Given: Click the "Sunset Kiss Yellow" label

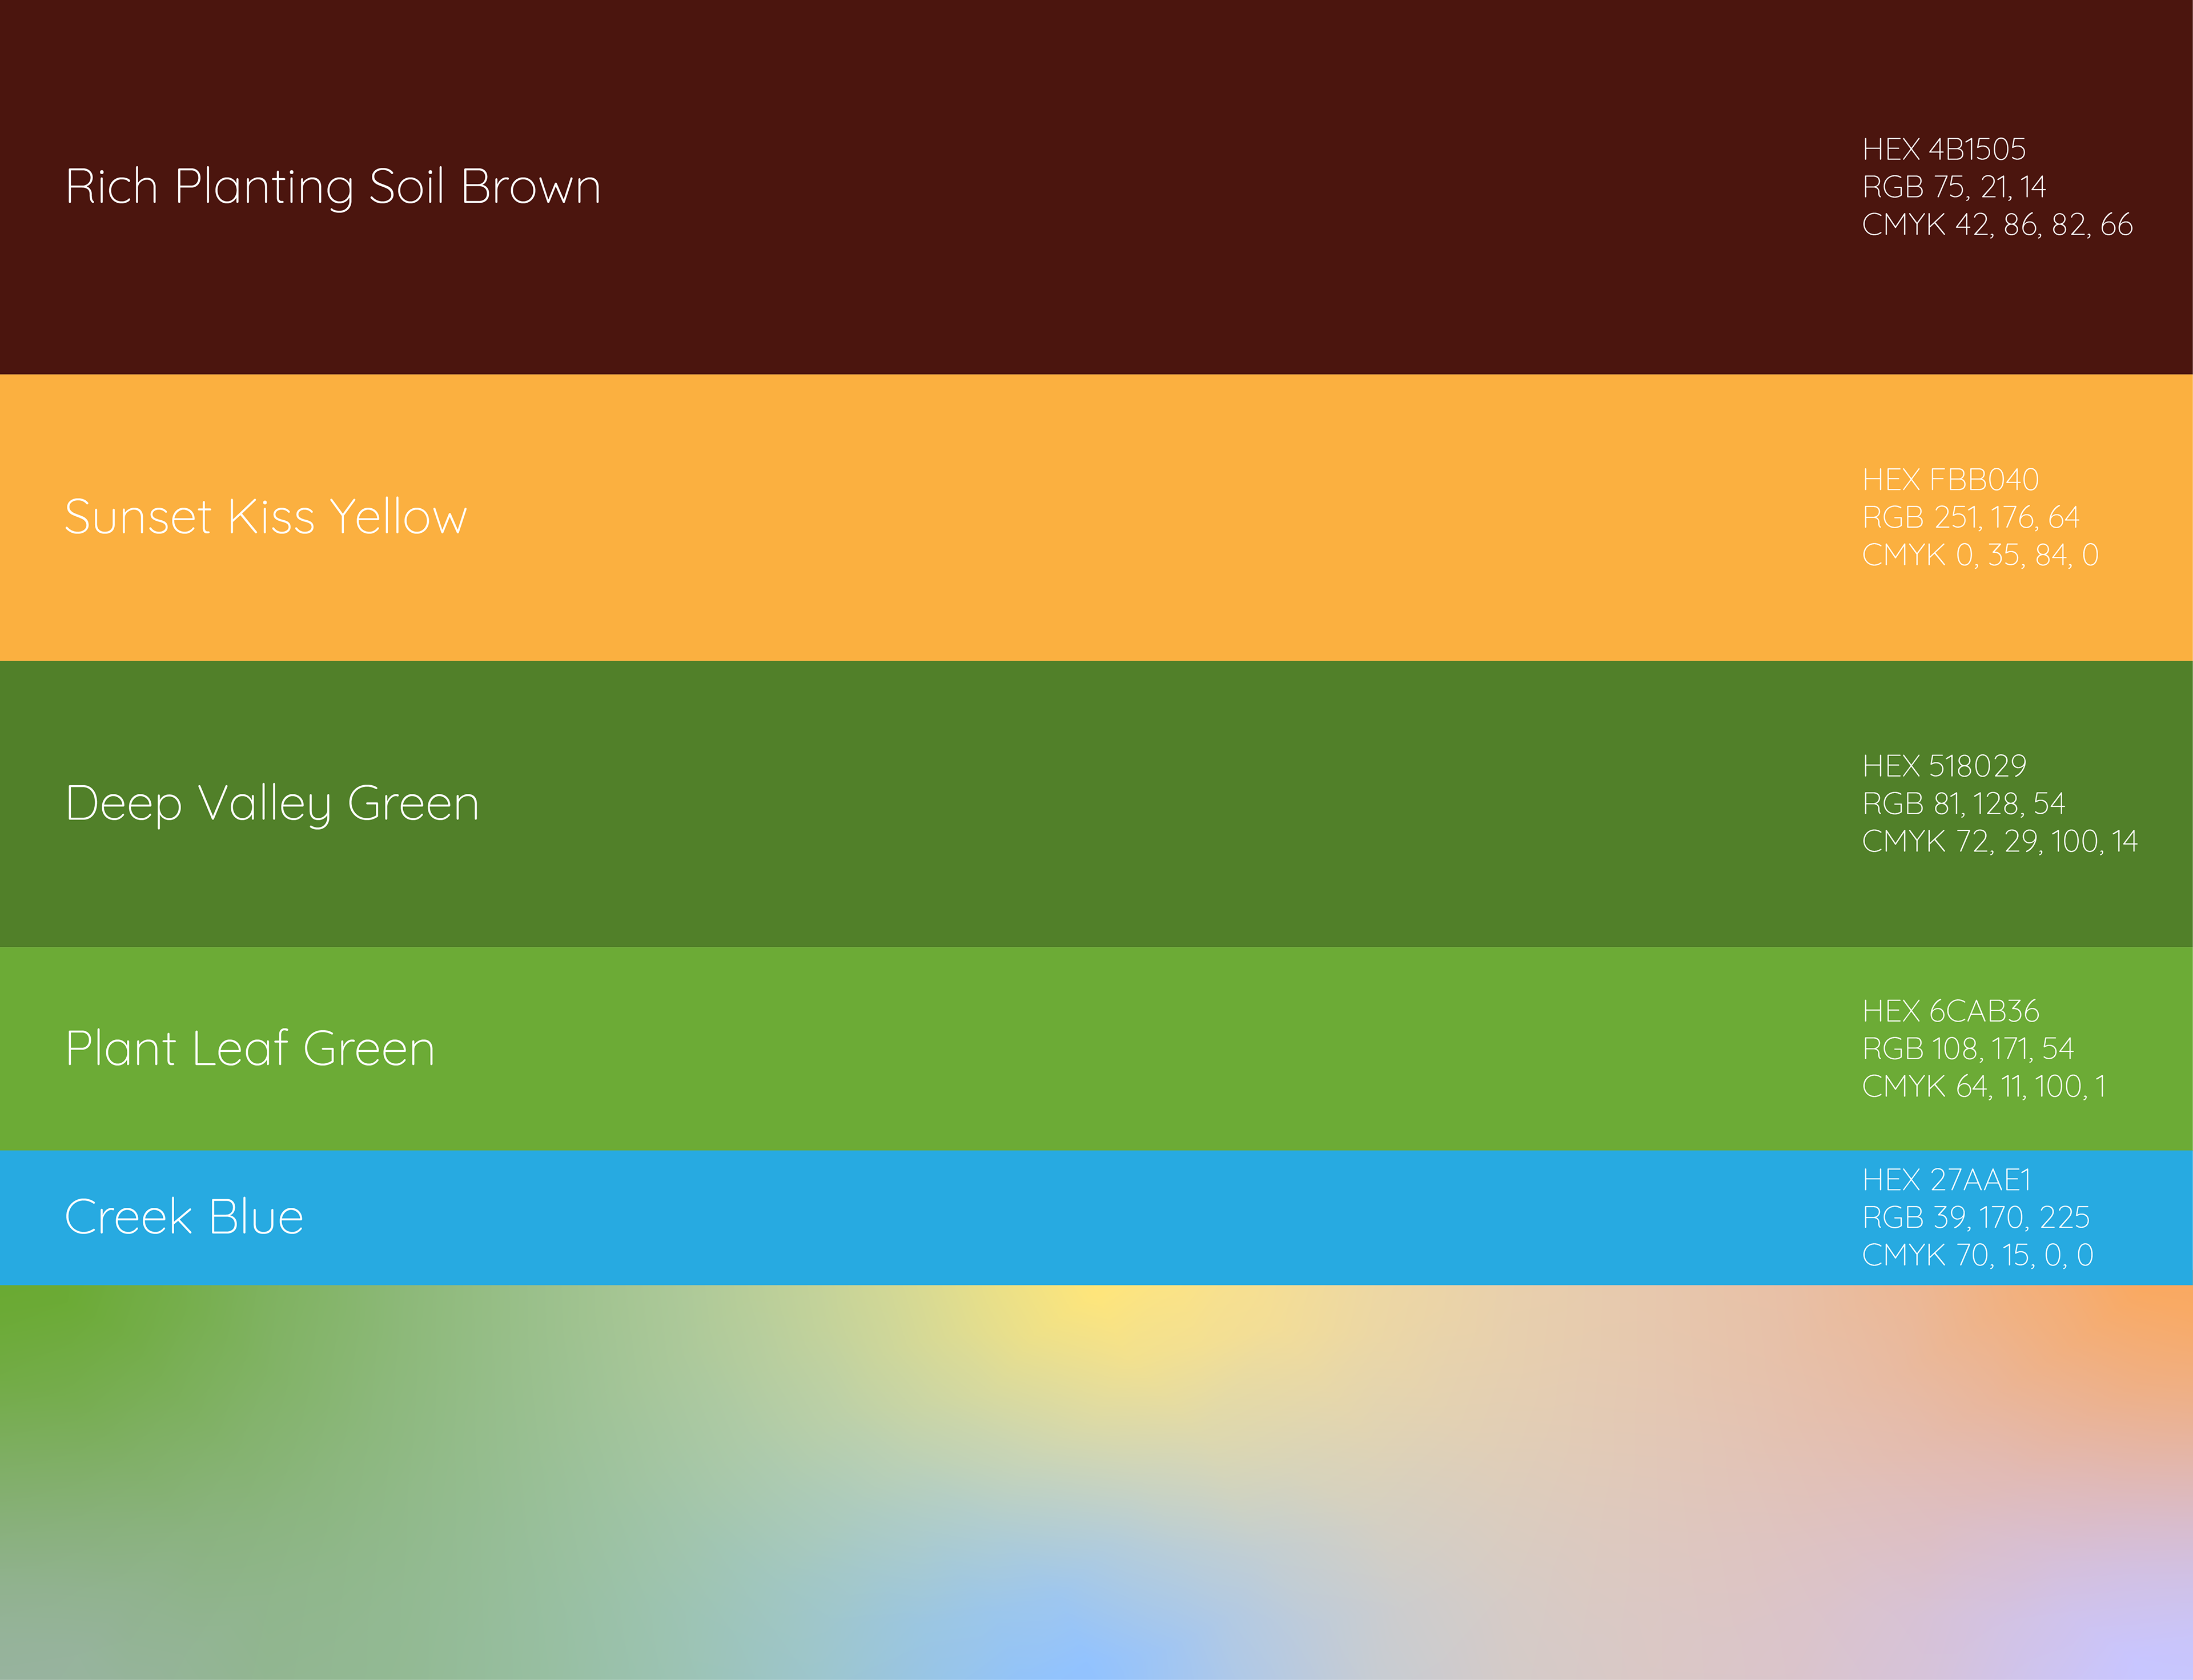Looking at the screenshot, I should click(266, 517).
